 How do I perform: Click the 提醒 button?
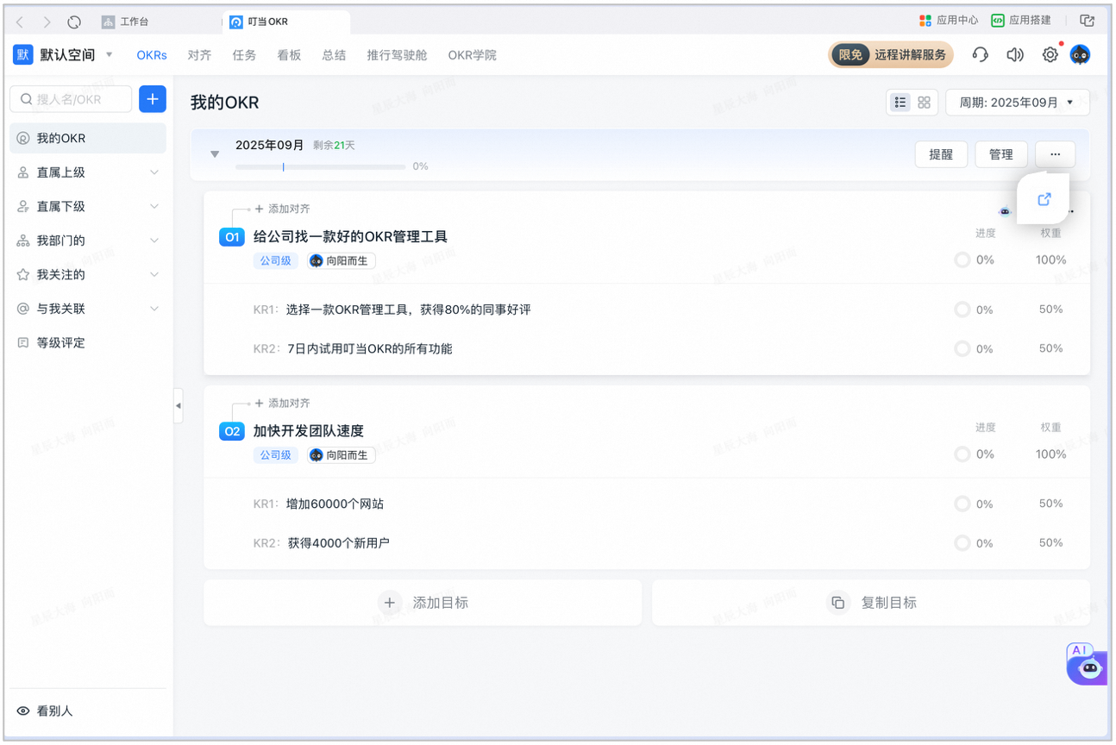point(941,154)
